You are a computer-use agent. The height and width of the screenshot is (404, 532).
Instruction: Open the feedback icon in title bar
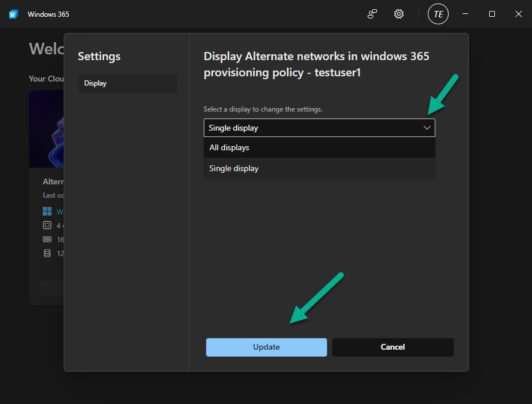point(372,14)
